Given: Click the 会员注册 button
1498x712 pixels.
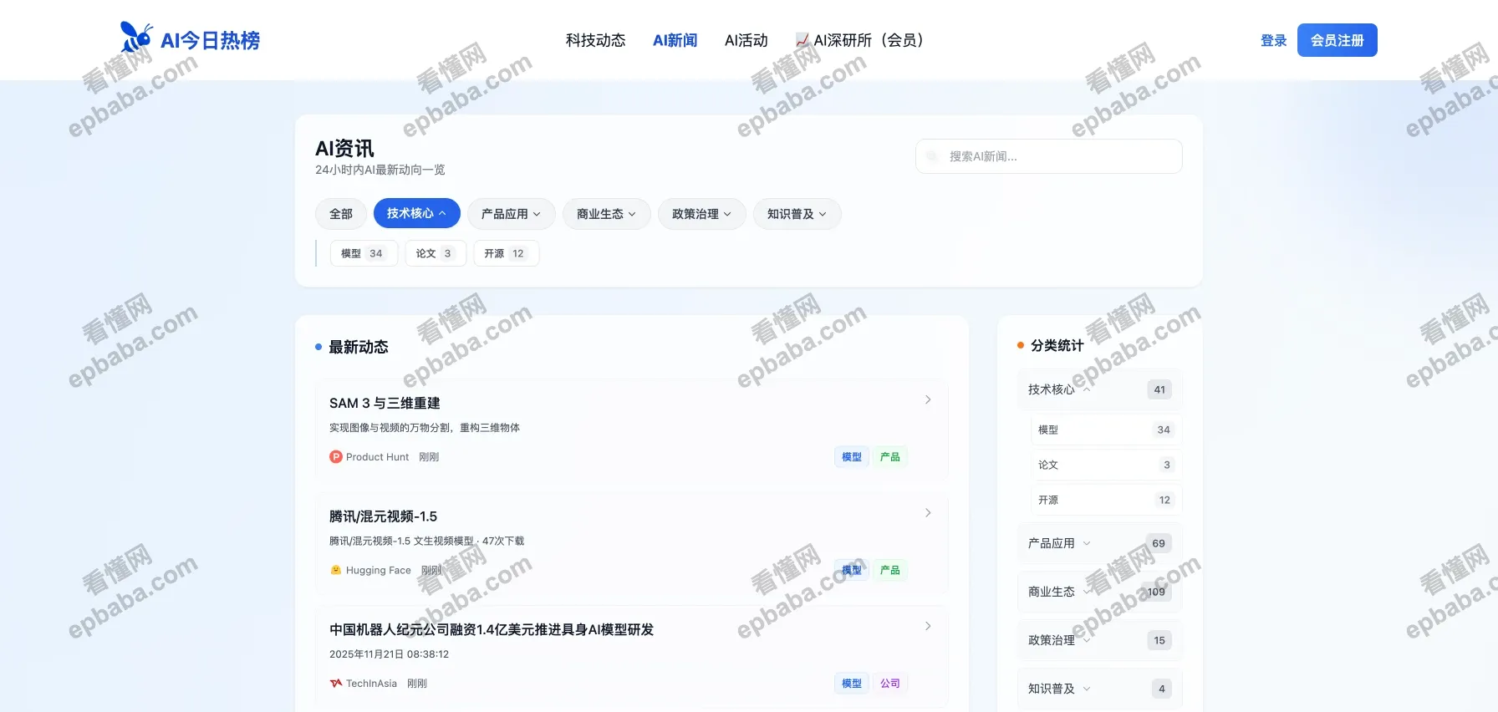Looking at the screenshot, I should (x=1337, y=40).
